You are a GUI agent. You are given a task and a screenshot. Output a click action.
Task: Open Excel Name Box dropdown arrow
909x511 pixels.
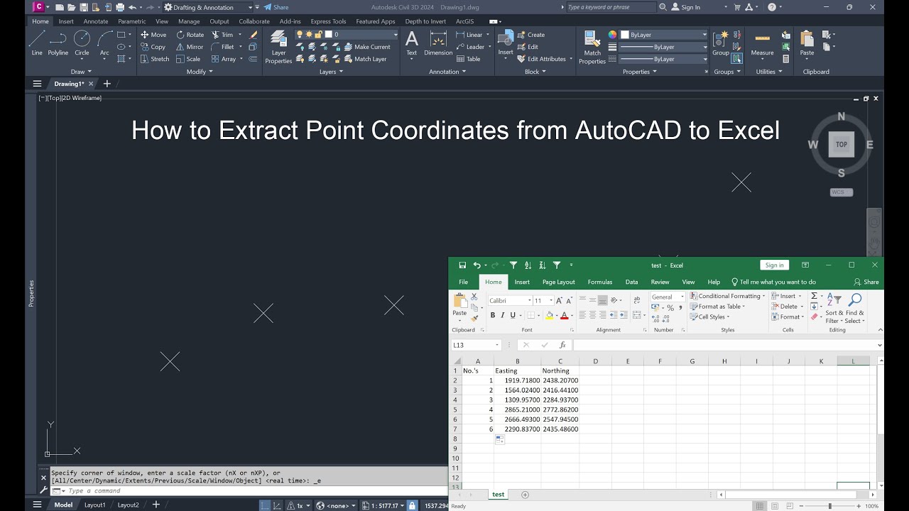pos(497,345)
